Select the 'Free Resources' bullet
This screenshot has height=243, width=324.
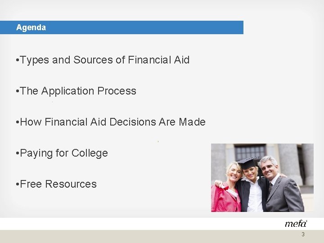click(56, 184)
